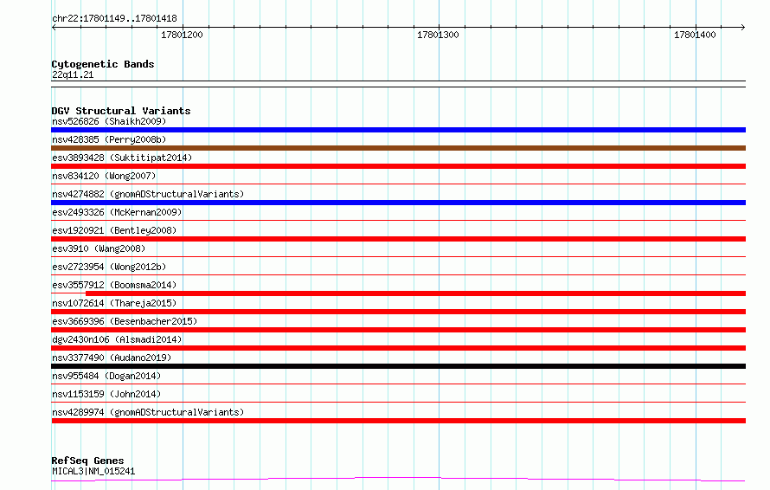Click the DGV Structural Variants track title
Viewport: 770px width, 490px height.
121,111
